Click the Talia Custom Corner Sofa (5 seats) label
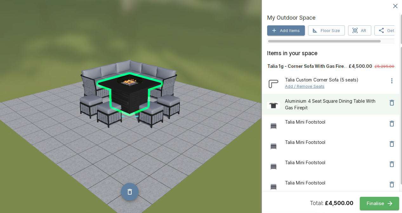The width and height of the screenshot is (402, 213). pos(322,80)
